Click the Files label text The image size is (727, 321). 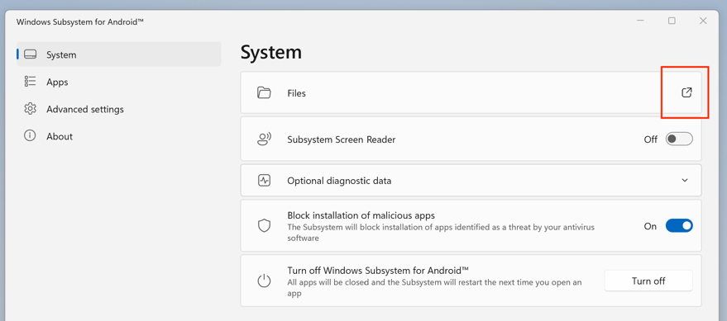pyautogui.click(x=297, y=93)
